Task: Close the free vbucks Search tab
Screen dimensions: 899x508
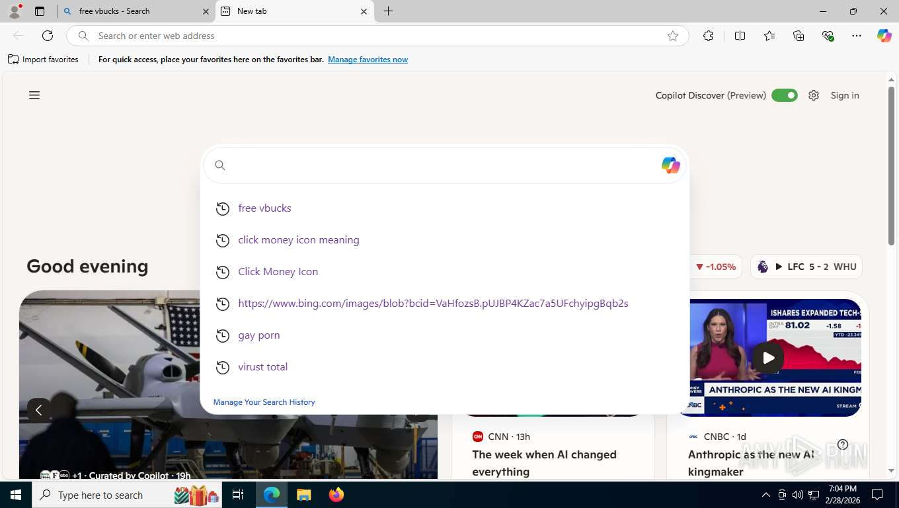Action: coord(205,11)
